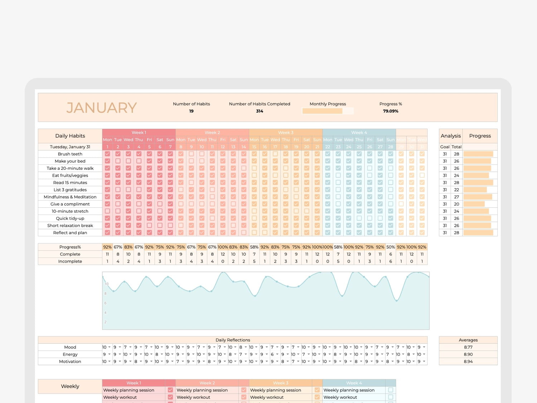The image size is (537, 403).
Task: Uncheck Brush teeth for day 1
Action: (107, 154)
